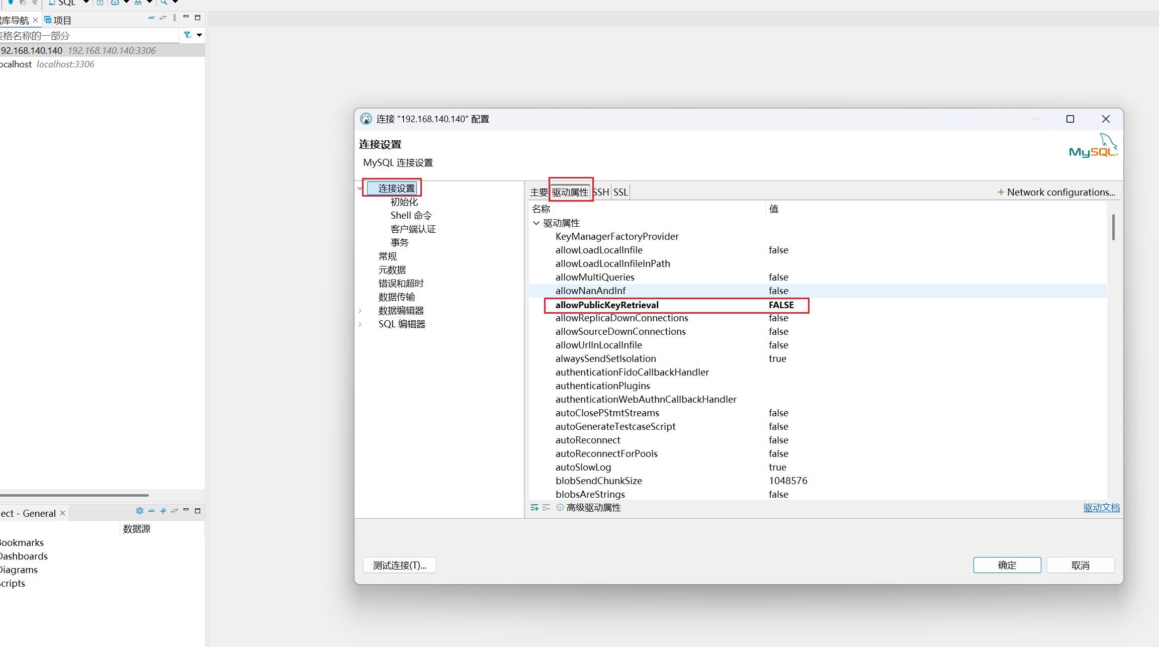Click the remove driver property icon

[547, 507]
